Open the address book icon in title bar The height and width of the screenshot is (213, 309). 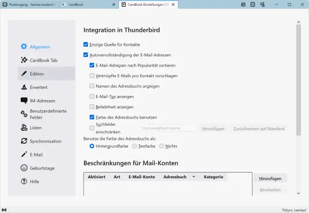point(262,4)
